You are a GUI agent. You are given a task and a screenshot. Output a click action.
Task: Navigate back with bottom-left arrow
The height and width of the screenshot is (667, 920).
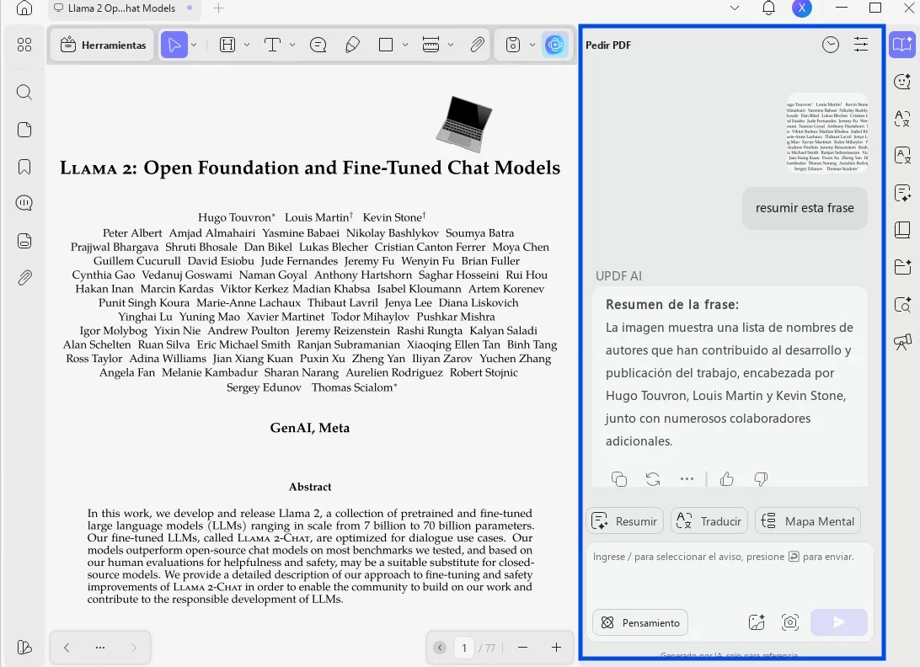point(67,647)
